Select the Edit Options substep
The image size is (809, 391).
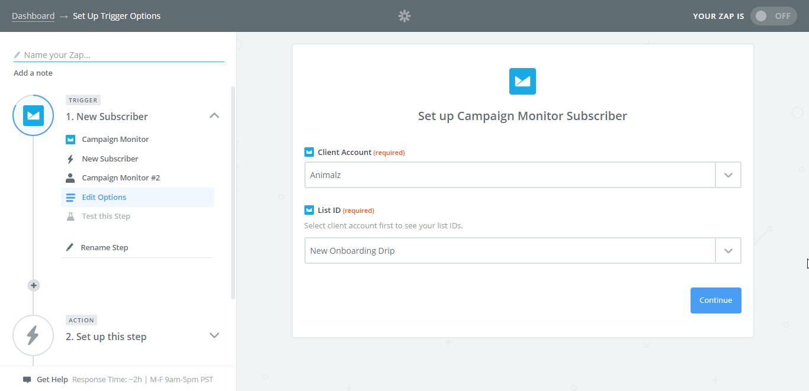pyautogui.click(x=137, y=198)
